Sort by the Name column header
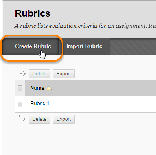The image size is (156, 155). pos(37,88)
